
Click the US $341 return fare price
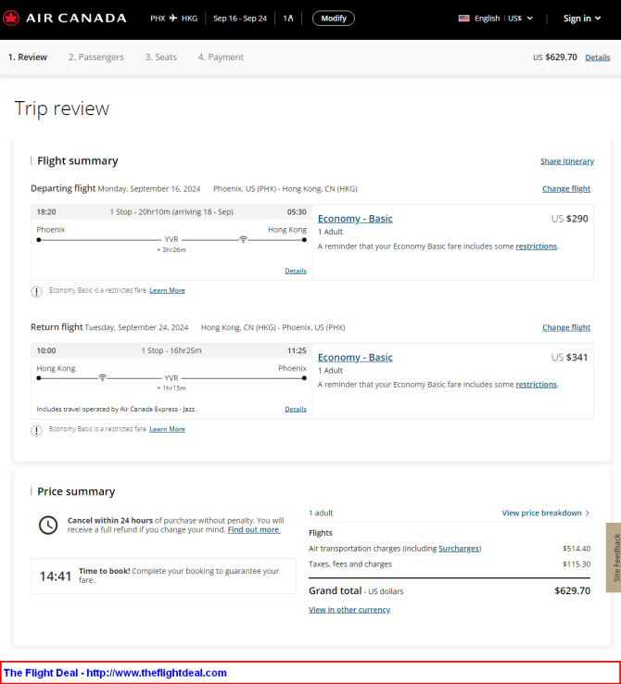pyautogui.click(x=569, y=357)
